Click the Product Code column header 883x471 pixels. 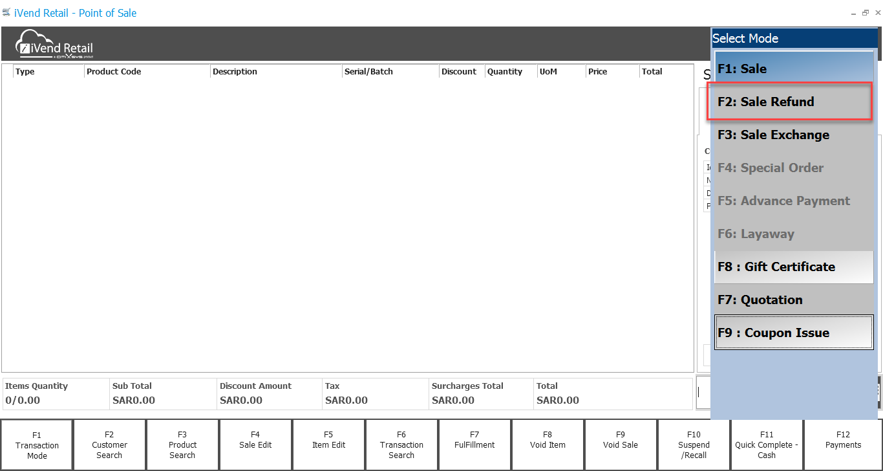(147, 72)
